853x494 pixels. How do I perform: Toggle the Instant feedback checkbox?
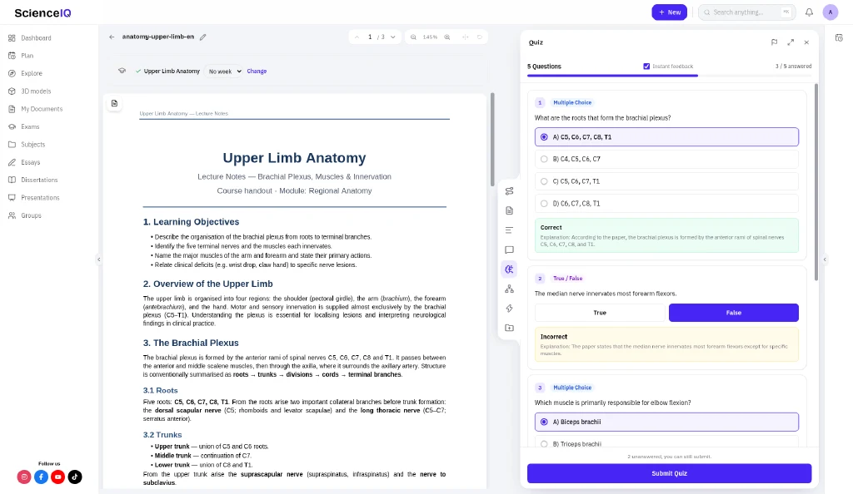[646, 67]
